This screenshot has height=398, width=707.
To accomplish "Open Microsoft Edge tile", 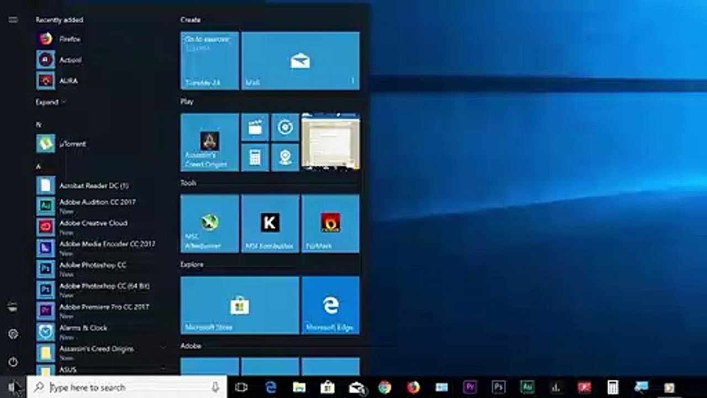I will click(330, 305).
